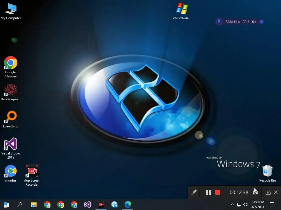Open taskbar Chrome with blue profile badge
Screen dimensions: 281x210
74,205
